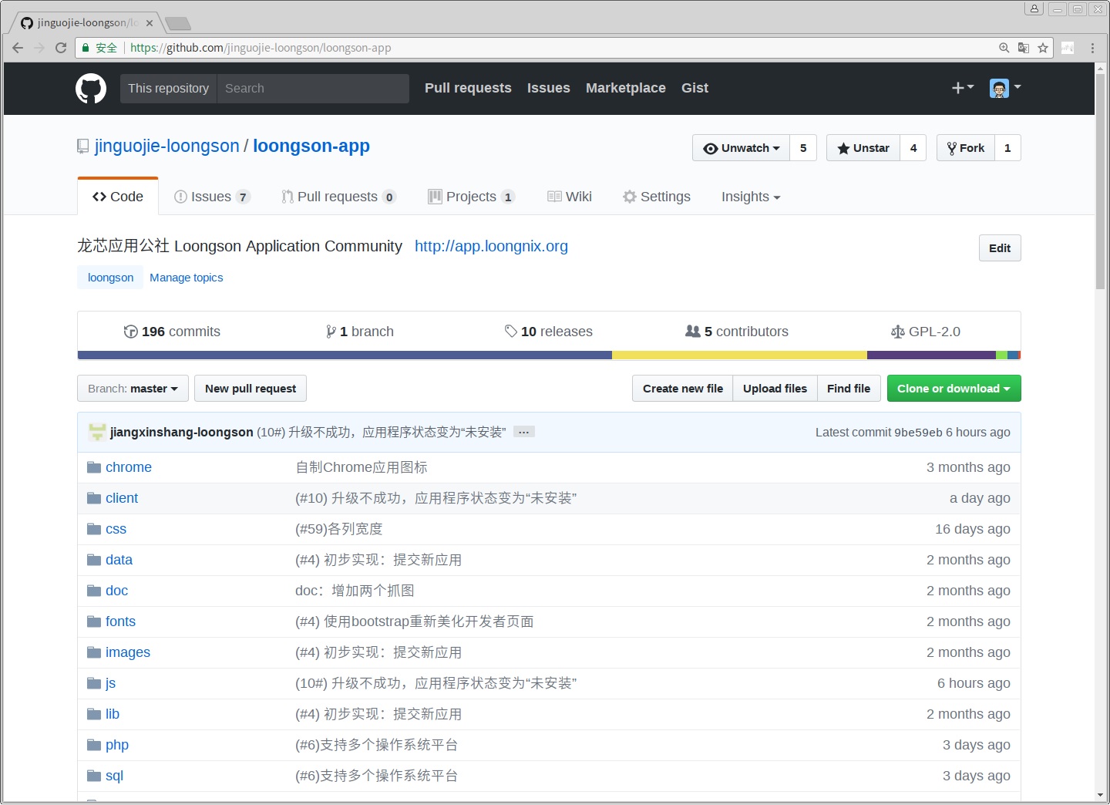Screen dimensions: 1110x805
Task: Click the js folder icon
Action: [94, 683]
